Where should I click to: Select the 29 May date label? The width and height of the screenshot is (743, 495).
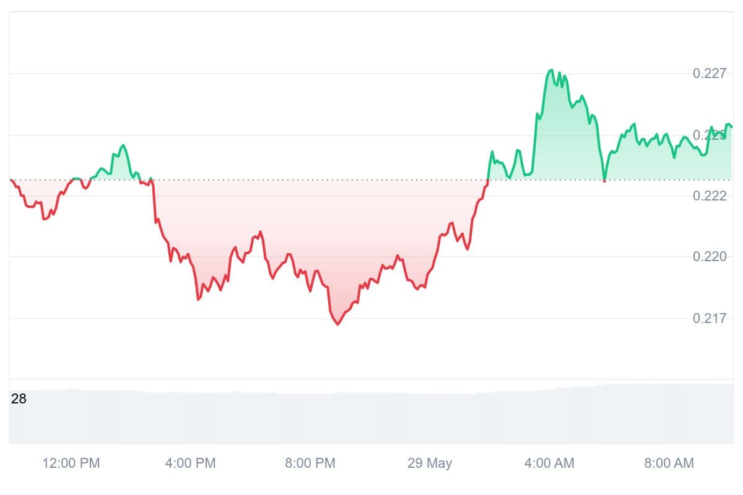pos(430,463)
